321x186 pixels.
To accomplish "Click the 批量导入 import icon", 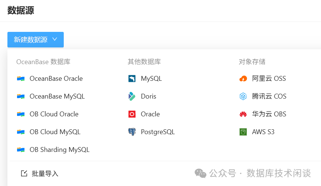I will (x=24, y=173).
